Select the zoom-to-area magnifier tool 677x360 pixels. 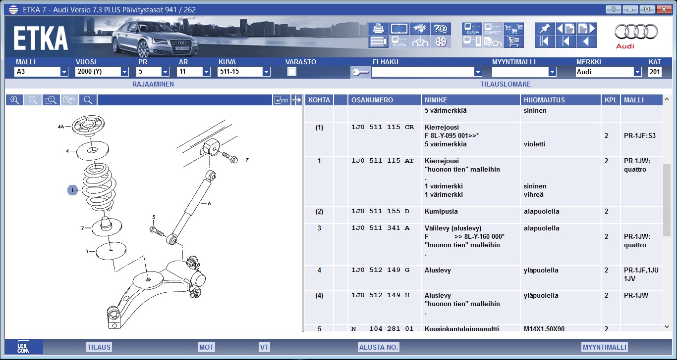(51, 100)
